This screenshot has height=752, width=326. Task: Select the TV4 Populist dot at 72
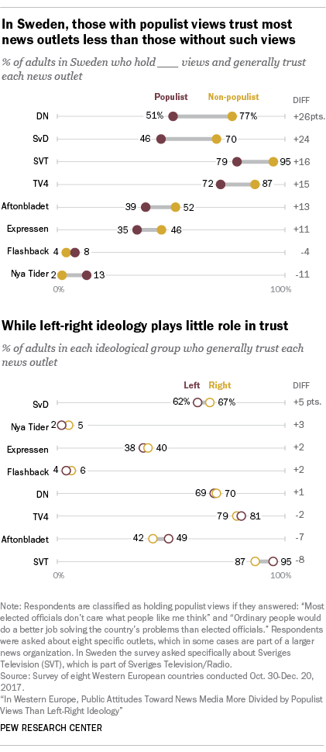pos(221,185)
